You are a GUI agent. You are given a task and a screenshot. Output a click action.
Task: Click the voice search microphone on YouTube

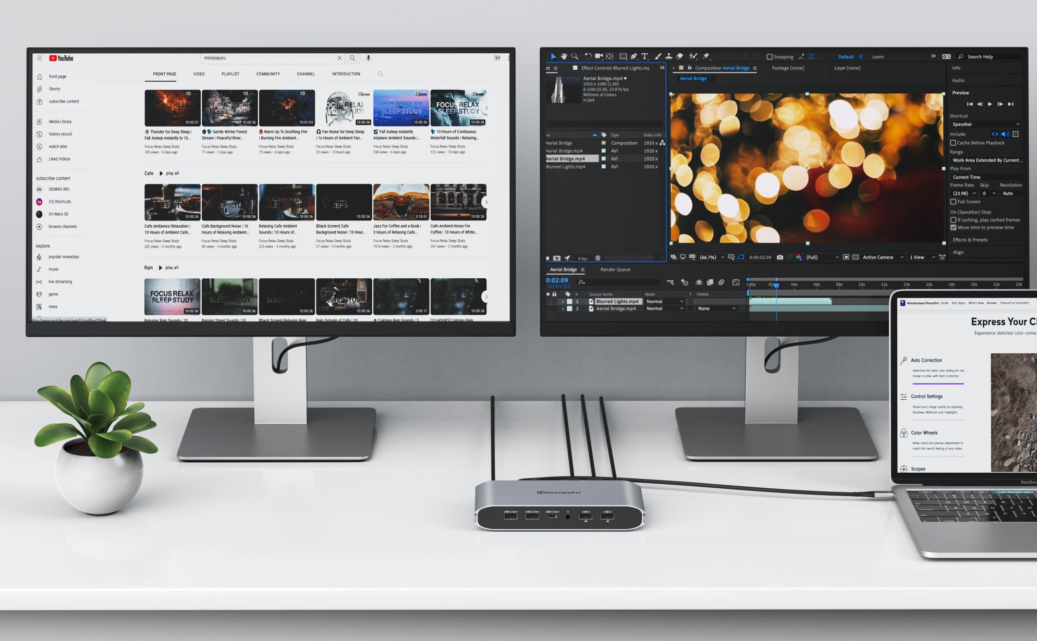(x=368, y=58)
